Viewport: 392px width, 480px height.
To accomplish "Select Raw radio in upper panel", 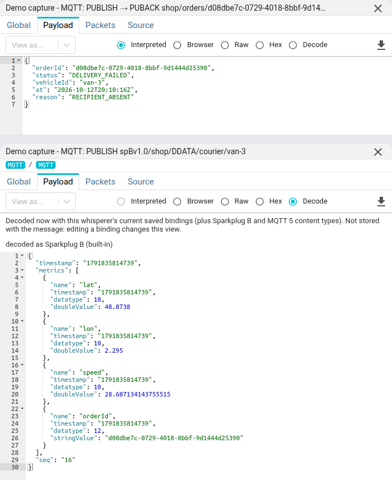I will click(x=225, y=45).
